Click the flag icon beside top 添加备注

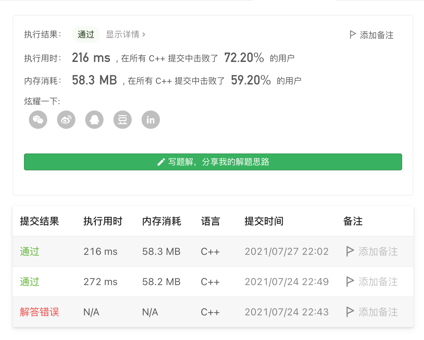click(353, 35)
